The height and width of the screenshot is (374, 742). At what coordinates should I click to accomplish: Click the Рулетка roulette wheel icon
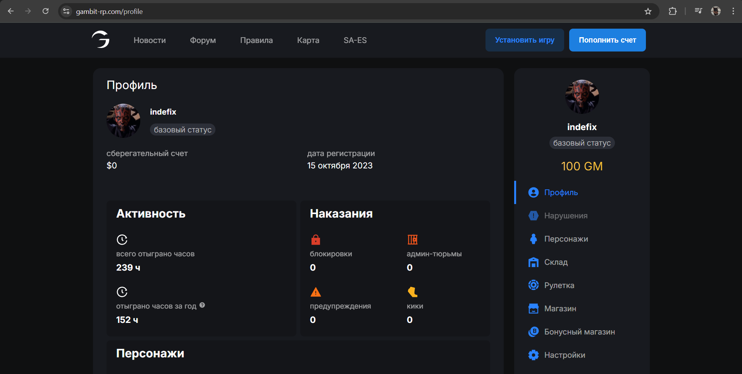point(534,285)
